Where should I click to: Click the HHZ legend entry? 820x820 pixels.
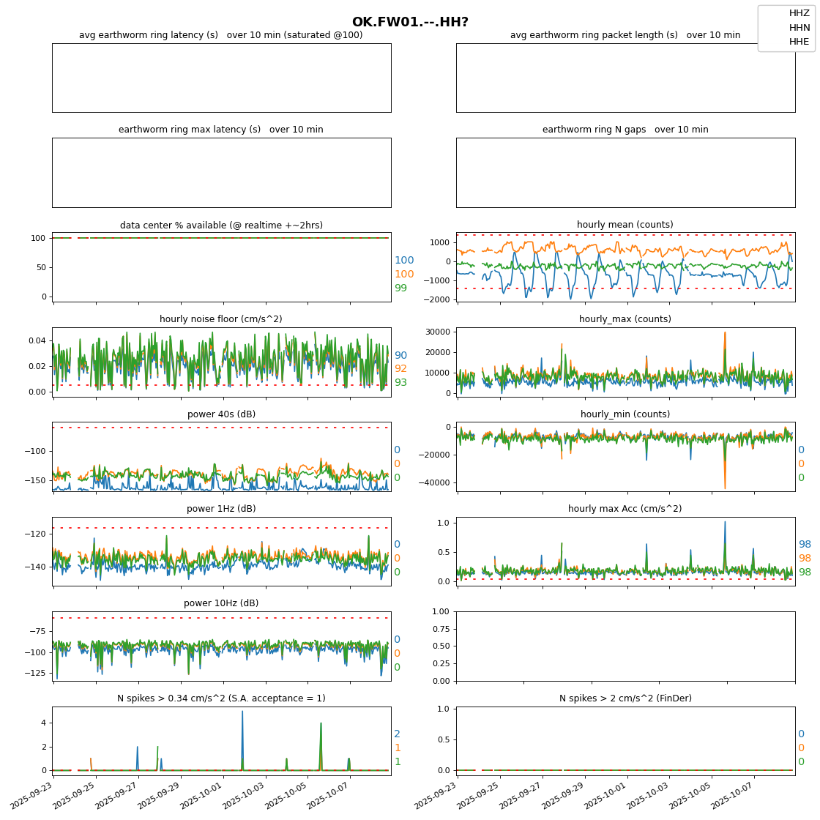click(x=799, y=13)
